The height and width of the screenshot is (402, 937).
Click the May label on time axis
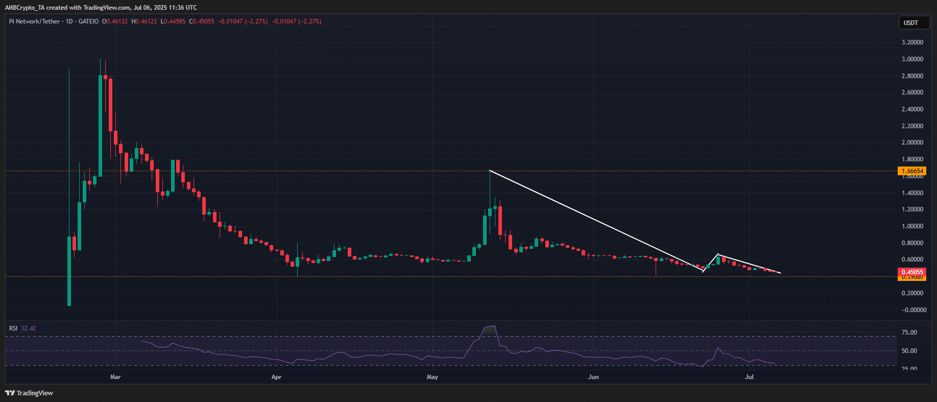432,377
